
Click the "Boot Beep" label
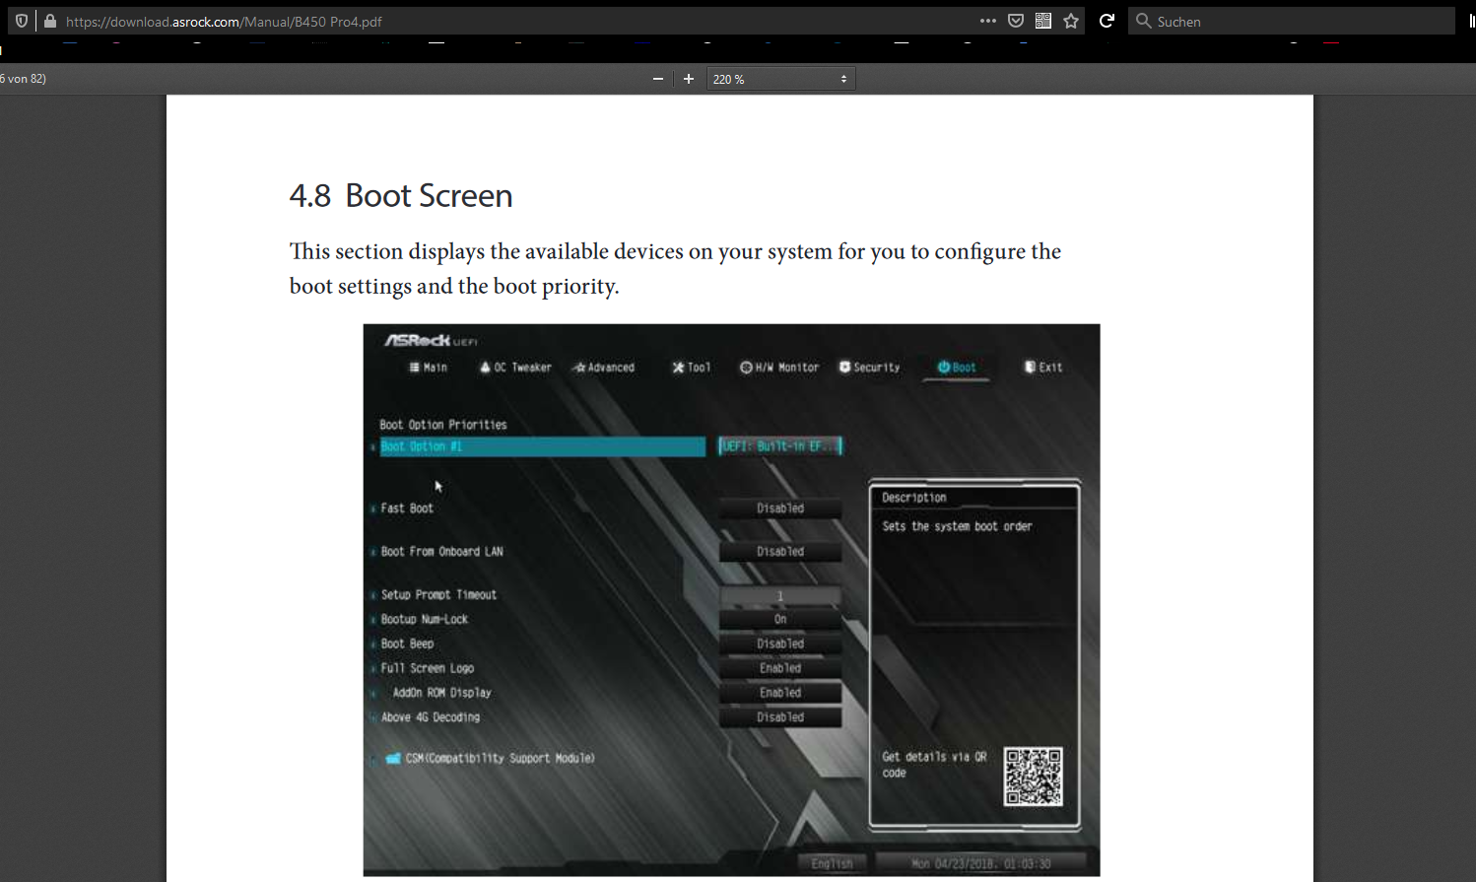tap(407, 645)
